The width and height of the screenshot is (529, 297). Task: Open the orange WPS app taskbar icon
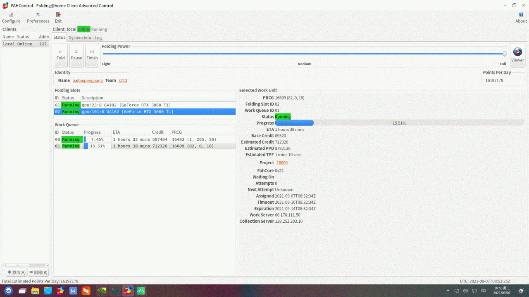click(86, 291)
